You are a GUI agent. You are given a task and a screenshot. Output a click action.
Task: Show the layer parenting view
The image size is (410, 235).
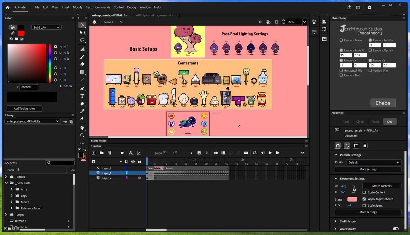point(131,153)
